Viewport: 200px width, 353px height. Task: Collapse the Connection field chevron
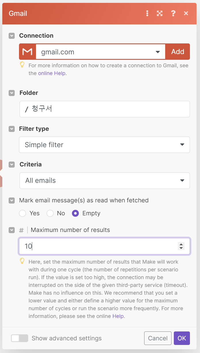(x=12, y=36)
